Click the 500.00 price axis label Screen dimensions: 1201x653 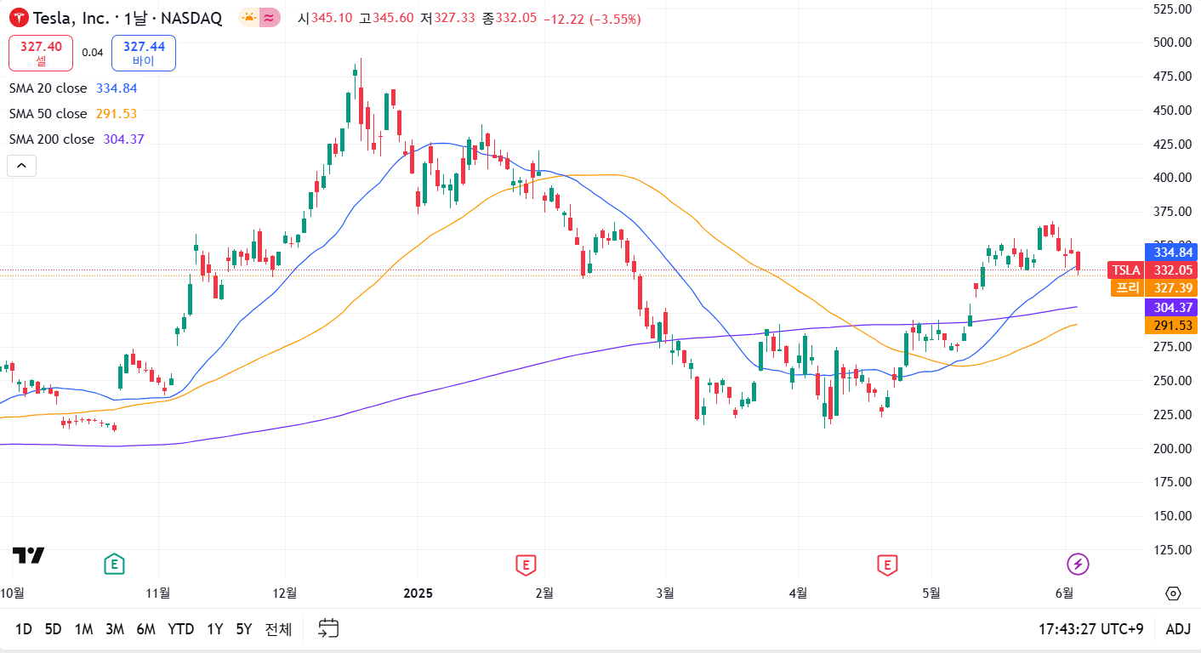(1172, 42)
